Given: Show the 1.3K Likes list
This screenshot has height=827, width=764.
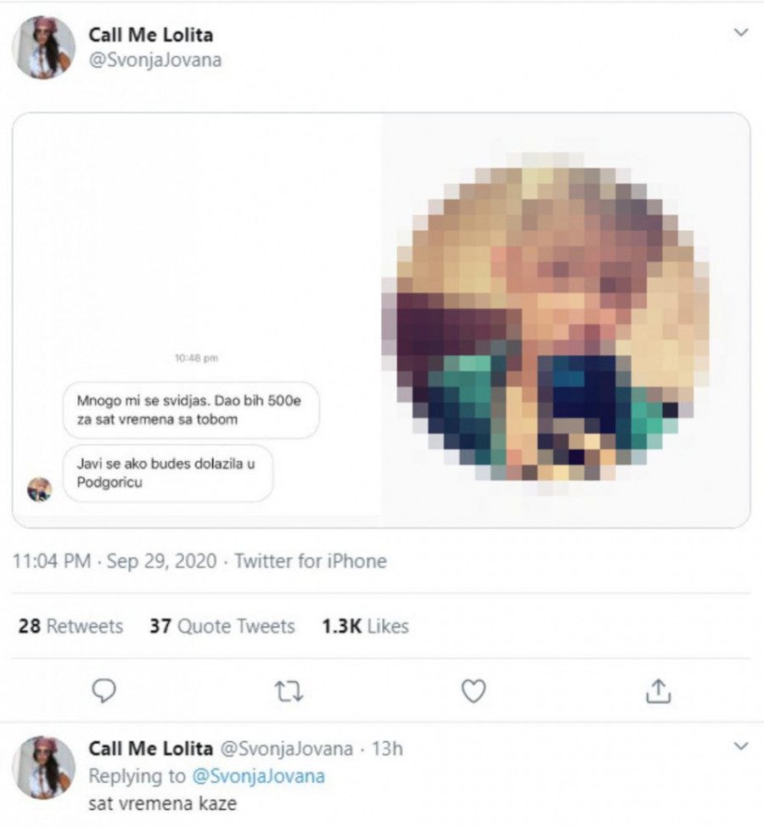Looking at the screenshot, I should (x=365, y=627).
